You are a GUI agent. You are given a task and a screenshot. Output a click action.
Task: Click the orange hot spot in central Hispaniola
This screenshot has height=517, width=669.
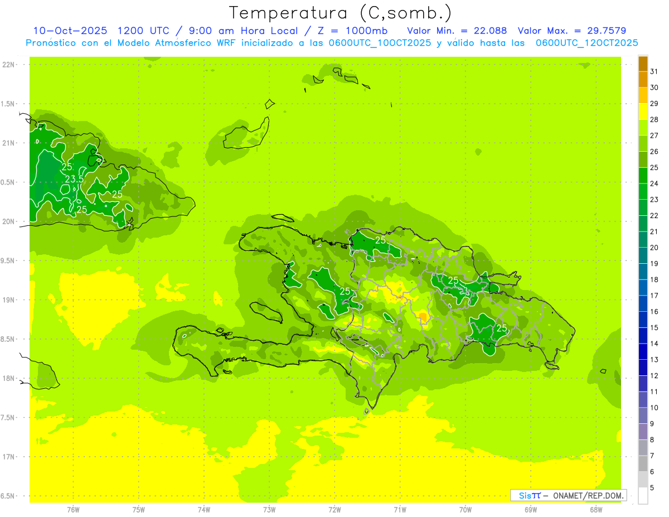pyautogui.click(x=423, y=317)
